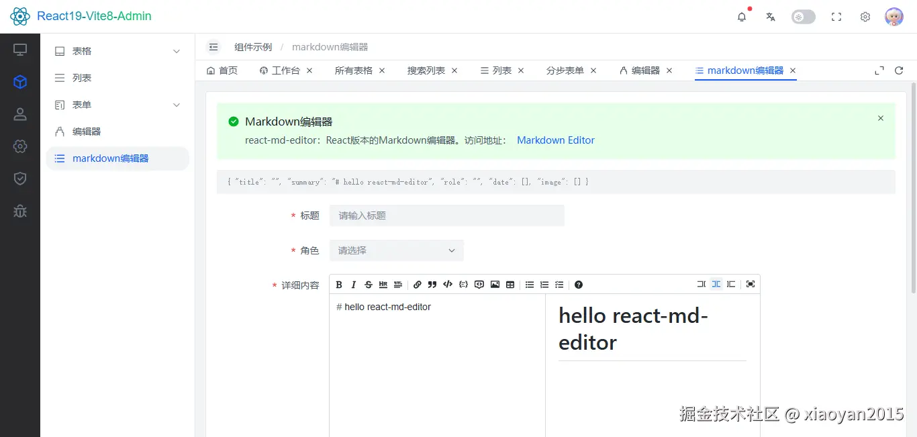Add ordered numbered list in editor
The image size is (917, 437).
click(x=544, y=285)
